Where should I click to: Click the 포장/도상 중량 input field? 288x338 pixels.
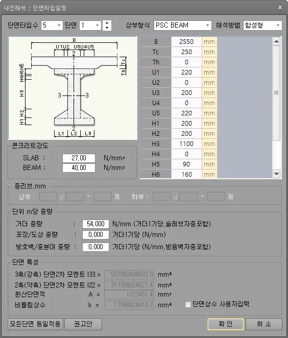[95, 234]
